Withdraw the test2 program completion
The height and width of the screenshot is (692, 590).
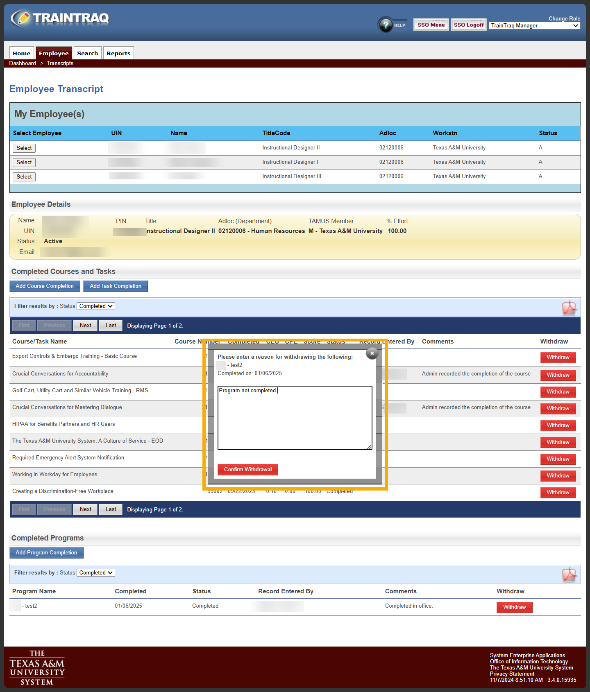tap(514, 607)
